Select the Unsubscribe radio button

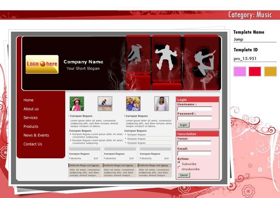tap(179, 168)
